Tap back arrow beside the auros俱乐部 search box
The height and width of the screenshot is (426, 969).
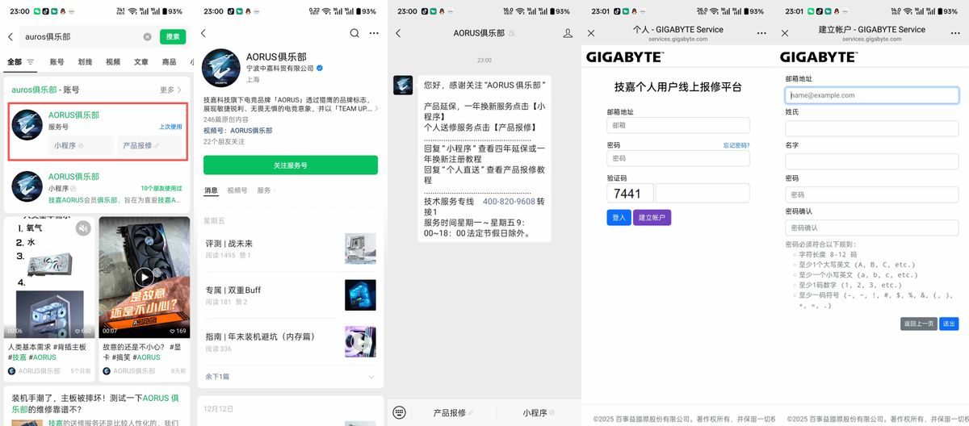[10, 37]
